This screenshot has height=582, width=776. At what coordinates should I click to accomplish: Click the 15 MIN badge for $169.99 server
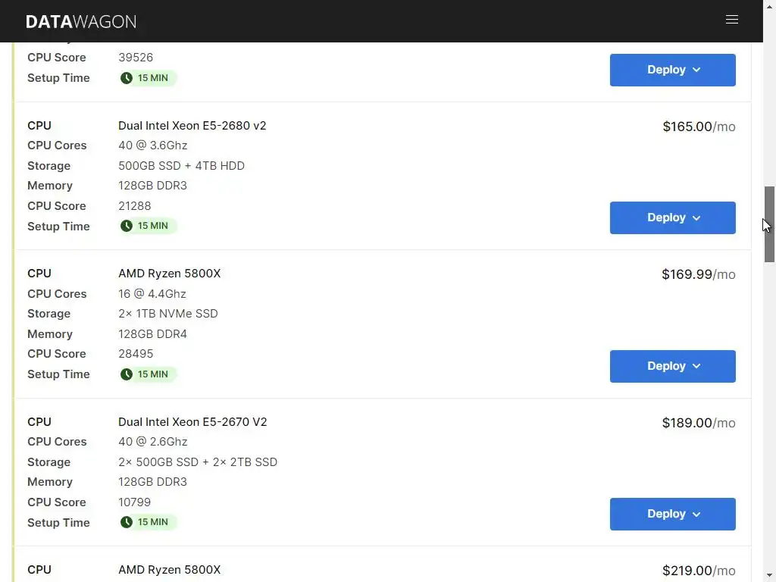click(149, 374)
